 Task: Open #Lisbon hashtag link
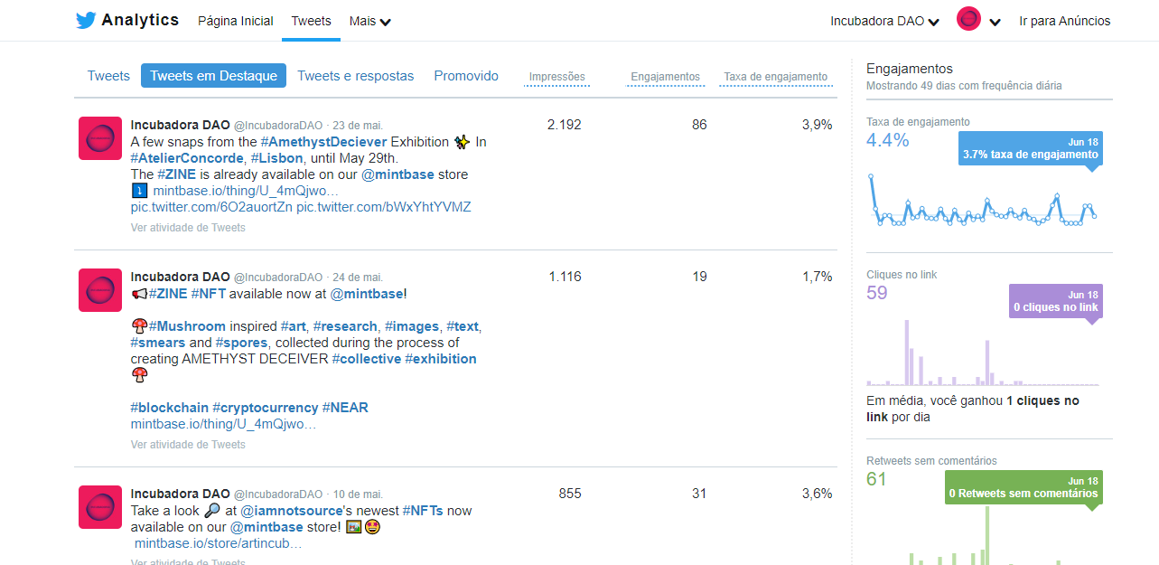pyautogui.click(x=276, y=158)
